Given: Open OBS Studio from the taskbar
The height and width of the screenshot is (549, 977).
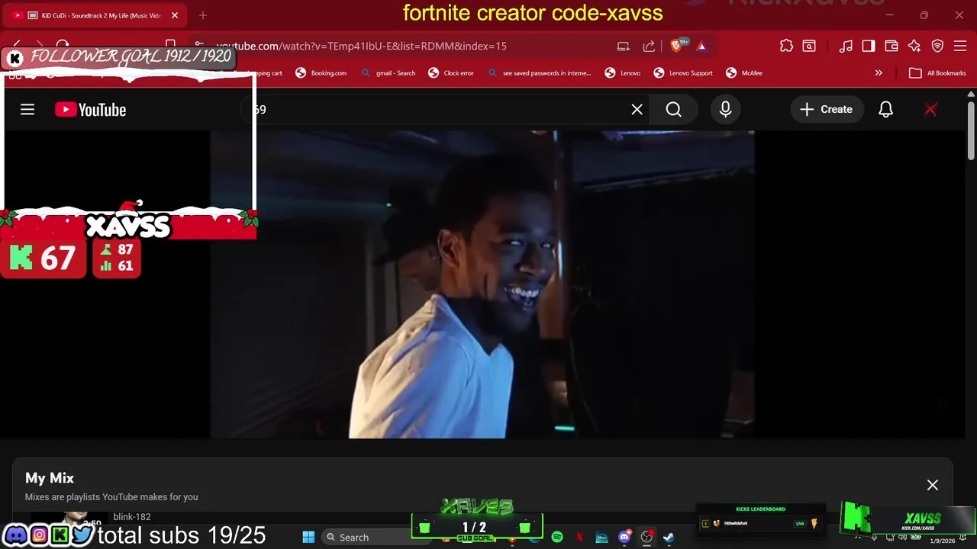Looking at the screenshot, I should 646,538.
